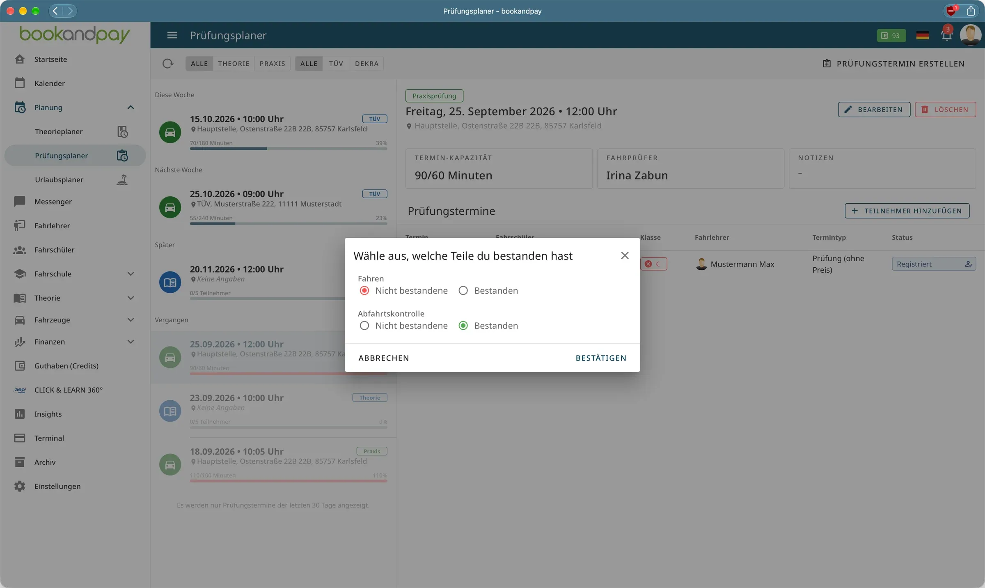Image resolution: width=985 pixels, height=588 pixels.
Task: Expand the Finanzen submenu
Action: (131, 342)
